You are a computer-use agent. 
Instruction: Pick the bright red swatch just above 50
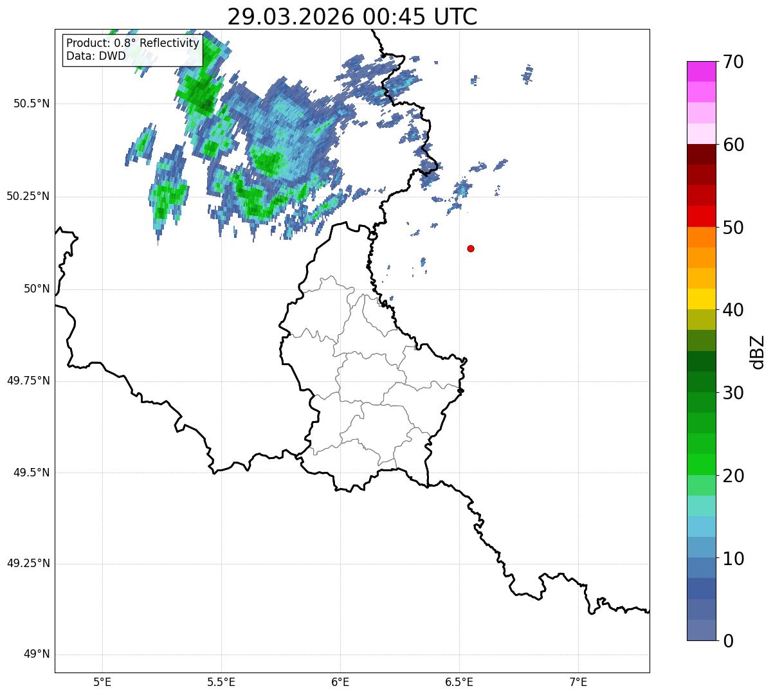pos(701,217)
